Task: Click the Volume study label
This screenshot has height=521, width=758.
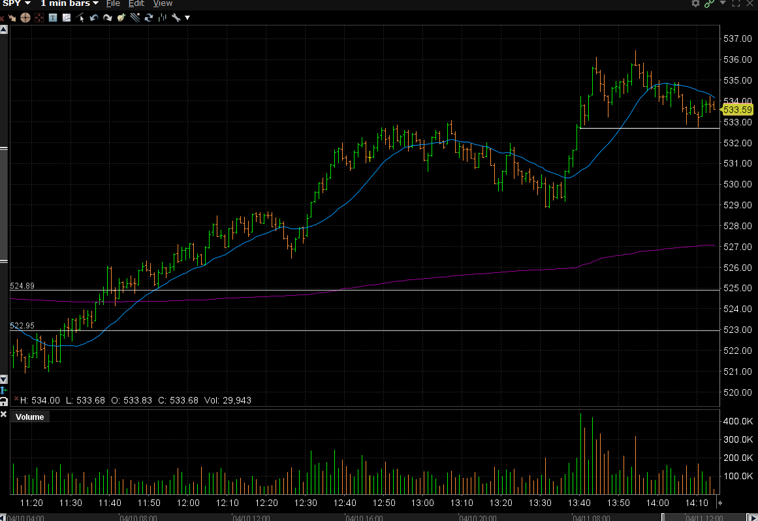Action: (x=30, y=417)
